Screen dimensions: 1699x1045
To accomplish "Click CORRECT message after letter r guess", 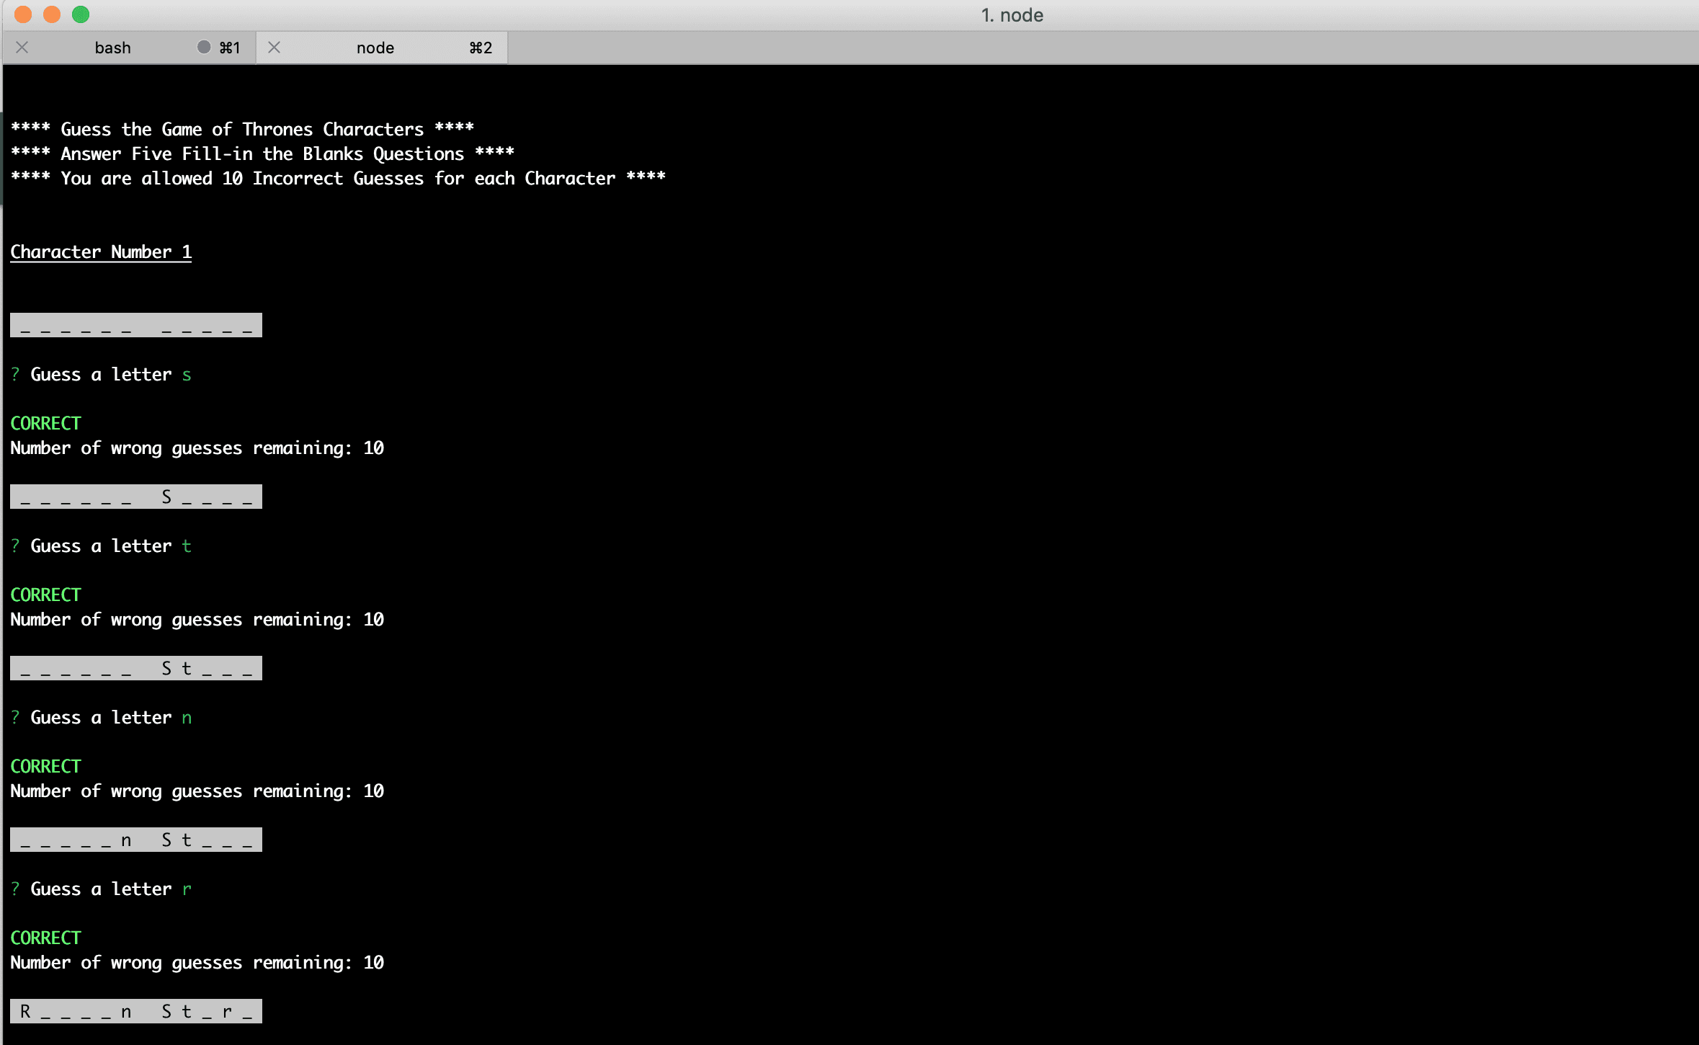I will [x=45, y=938].
